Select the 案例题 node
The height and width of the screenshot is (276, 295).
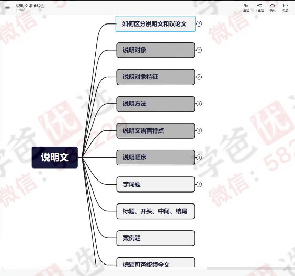pos(155,238)
